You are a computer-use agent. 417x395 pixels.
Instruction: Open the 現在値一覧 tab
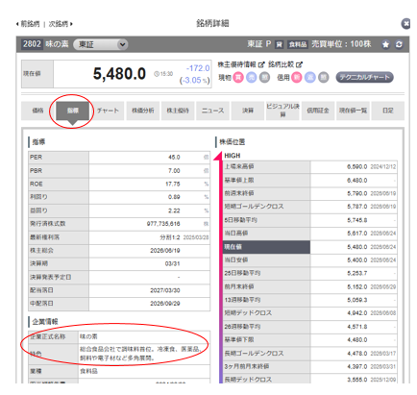[x=353, y=111]
